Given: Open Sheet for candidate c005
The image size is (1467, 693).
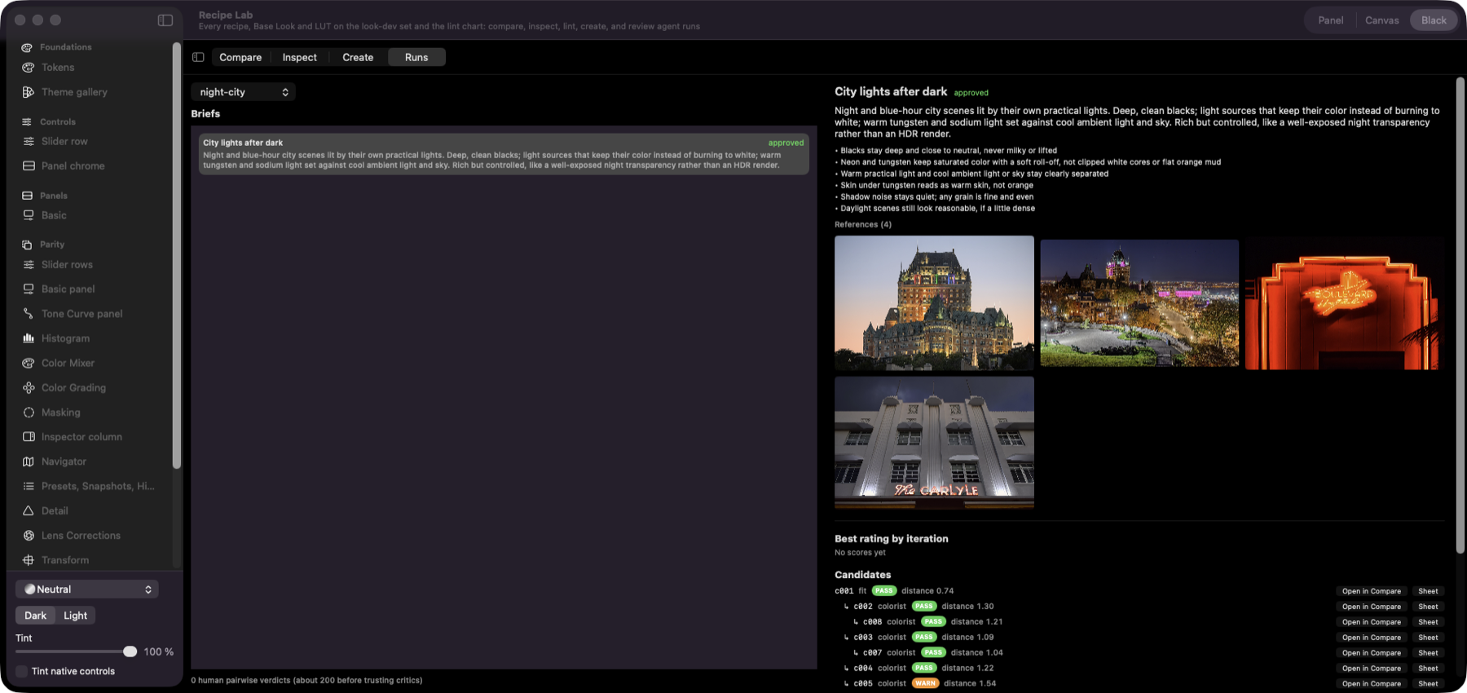Looking at the screenshot, I should [1428, 684].
